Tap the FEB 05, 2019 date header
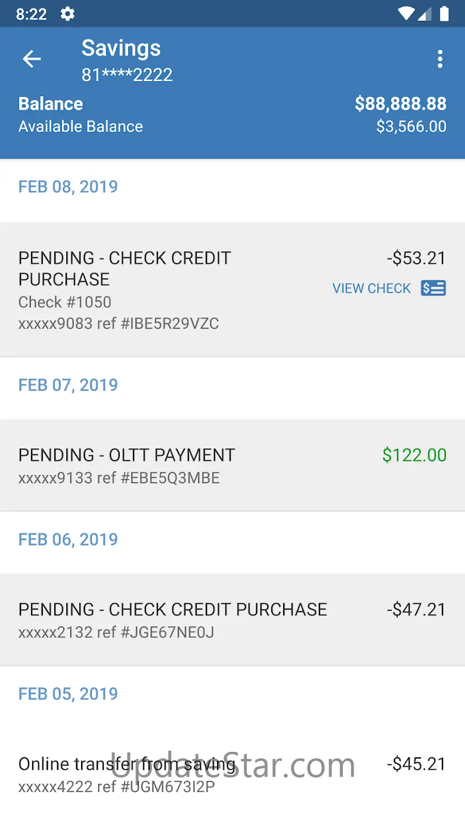The height and width of the screenshot is (827, 465). pyautogui.click(x=68, y=693)
